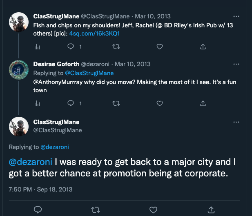Screen dimensions: 252x216
Task: Open analytics icon on first ClasStruglMane tweet
Action: point(37,47)
